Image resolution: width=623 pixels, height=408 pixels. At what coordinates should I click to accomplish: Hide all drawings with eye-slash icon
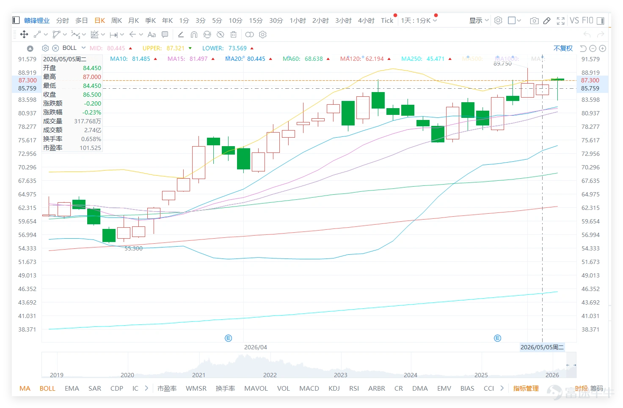(x=220, y=35)
